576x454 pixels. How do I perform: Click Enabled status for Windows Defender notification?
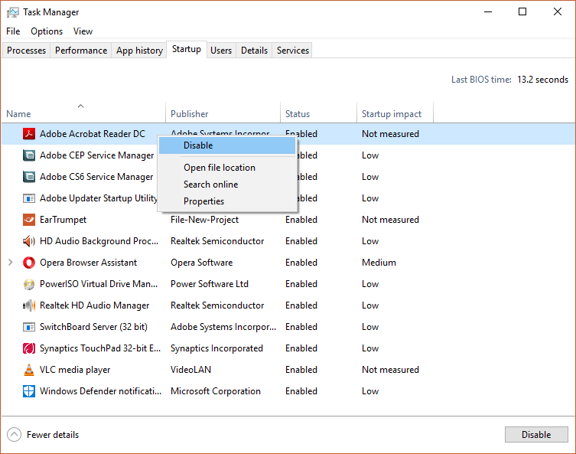[x=301, y=391]
